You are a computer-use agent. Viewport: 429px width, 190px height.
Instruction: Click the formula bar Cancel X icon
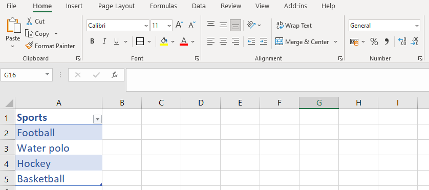(78, 75)
